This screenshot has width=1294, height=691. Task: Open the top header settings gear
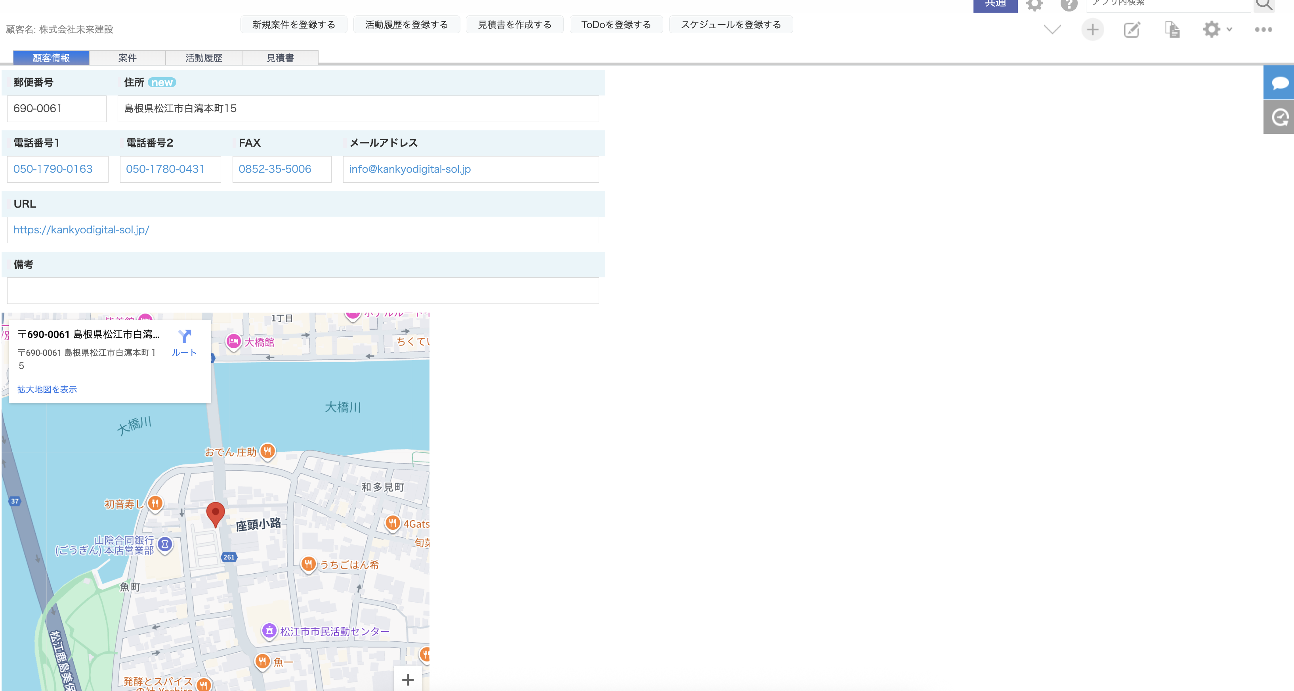click(1034, 5)
